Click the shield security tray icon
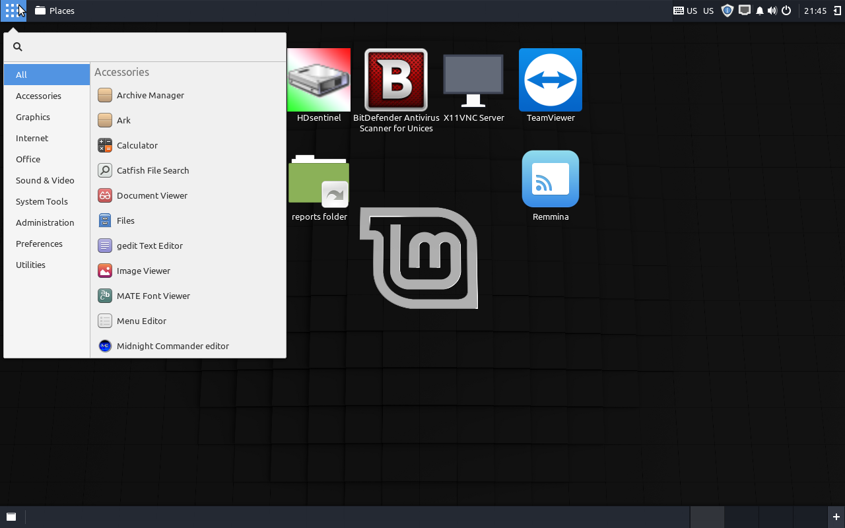This screenshot has width=845, height=528. [x=727, y=11]
